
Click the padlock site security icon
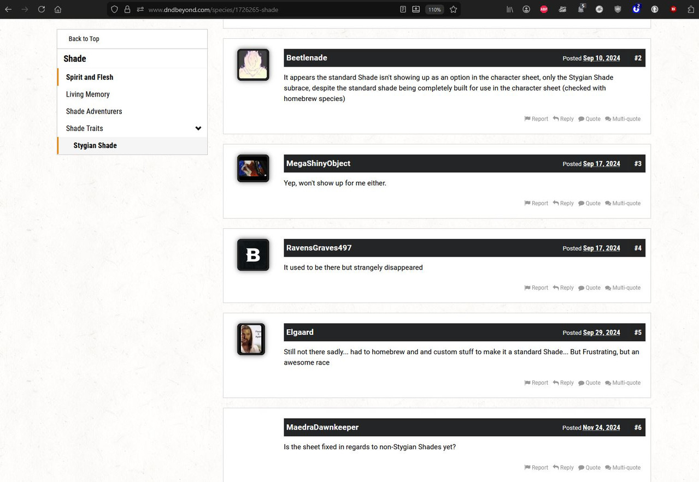tap(127, 9)
